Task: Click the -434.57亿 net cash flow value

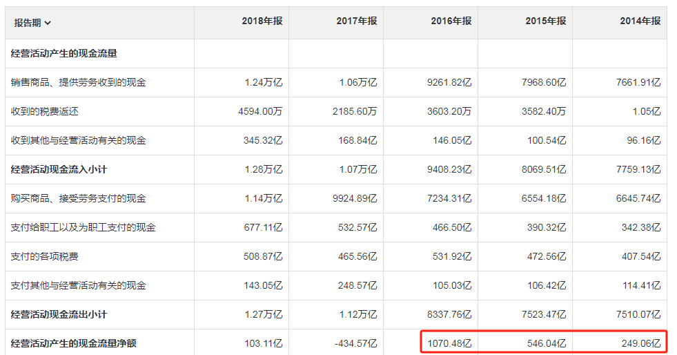Action: (356, 343)
